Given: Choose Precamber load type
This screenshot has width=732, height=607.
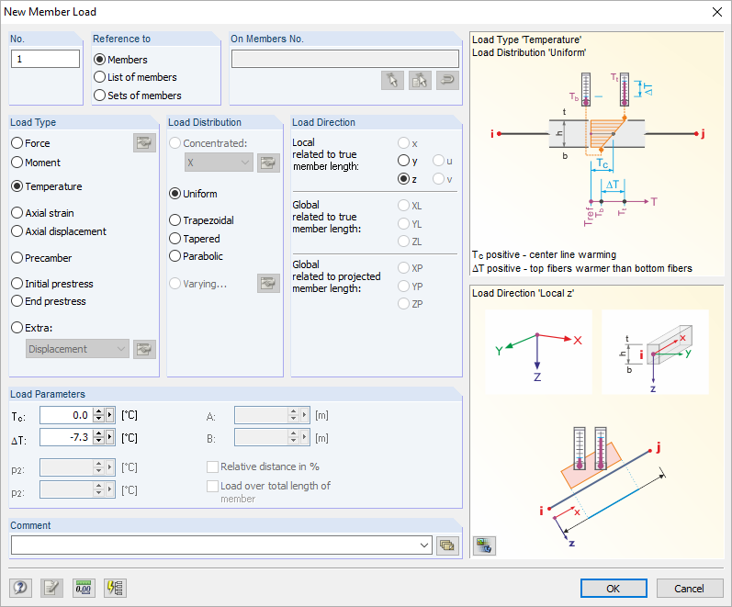Looking at the screenshot, I should pyautogui.click(x=41, y=258).
